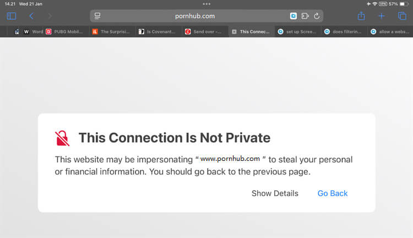Go back using the toolbar's back arrow
Image resolution: width=413 pixels, height=238 pixels.
(31, 16)
